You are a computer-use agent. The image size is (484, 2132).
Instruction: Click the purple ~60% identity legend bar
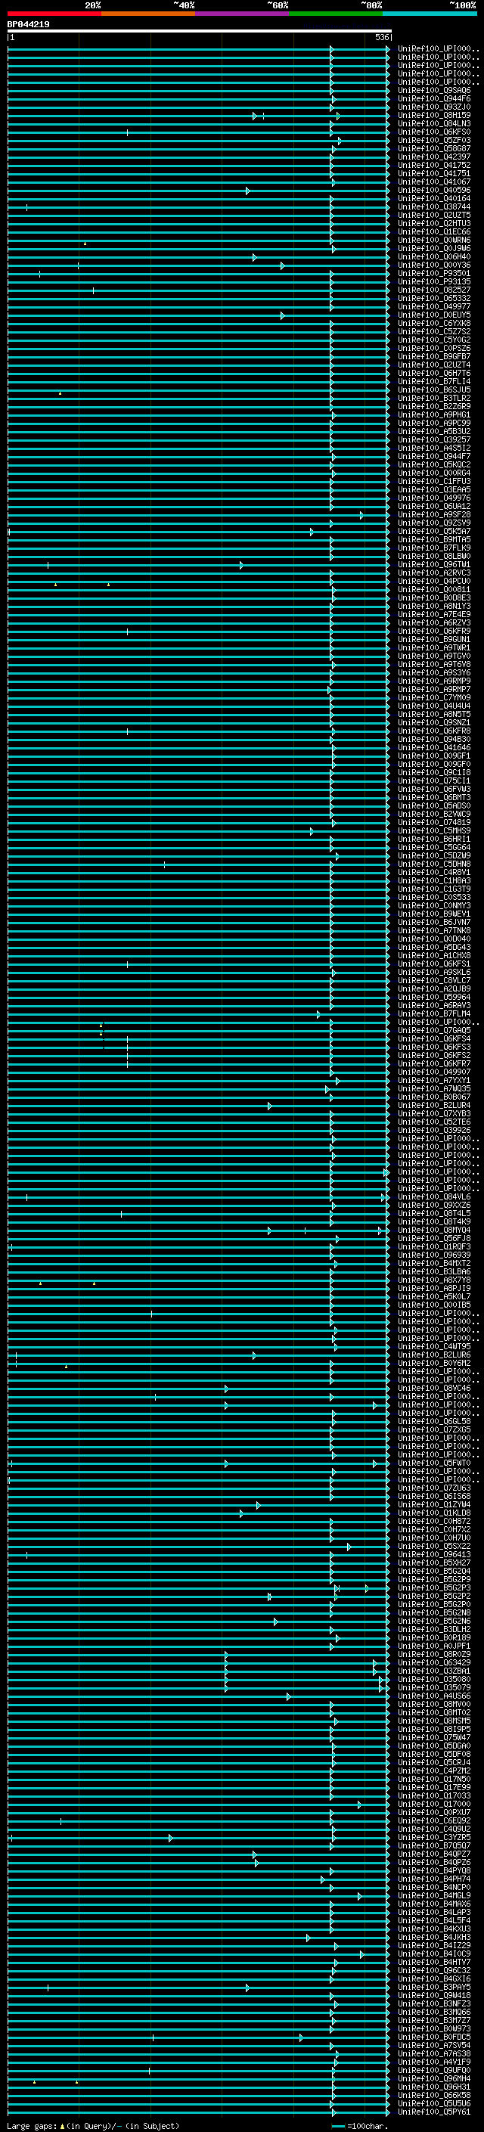[243, 14]
